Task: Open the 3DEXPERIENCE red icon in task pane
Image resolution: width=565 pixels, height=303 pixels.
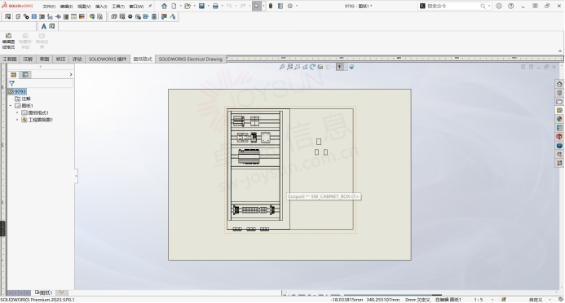Action: [559, 137]
